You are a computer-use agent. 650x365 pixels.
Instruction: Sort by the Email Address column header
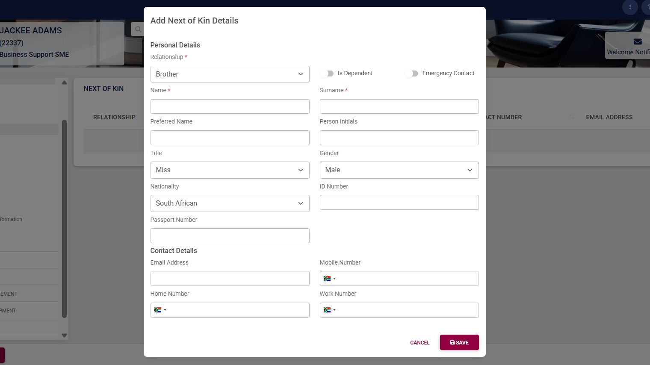pos(609,117)
